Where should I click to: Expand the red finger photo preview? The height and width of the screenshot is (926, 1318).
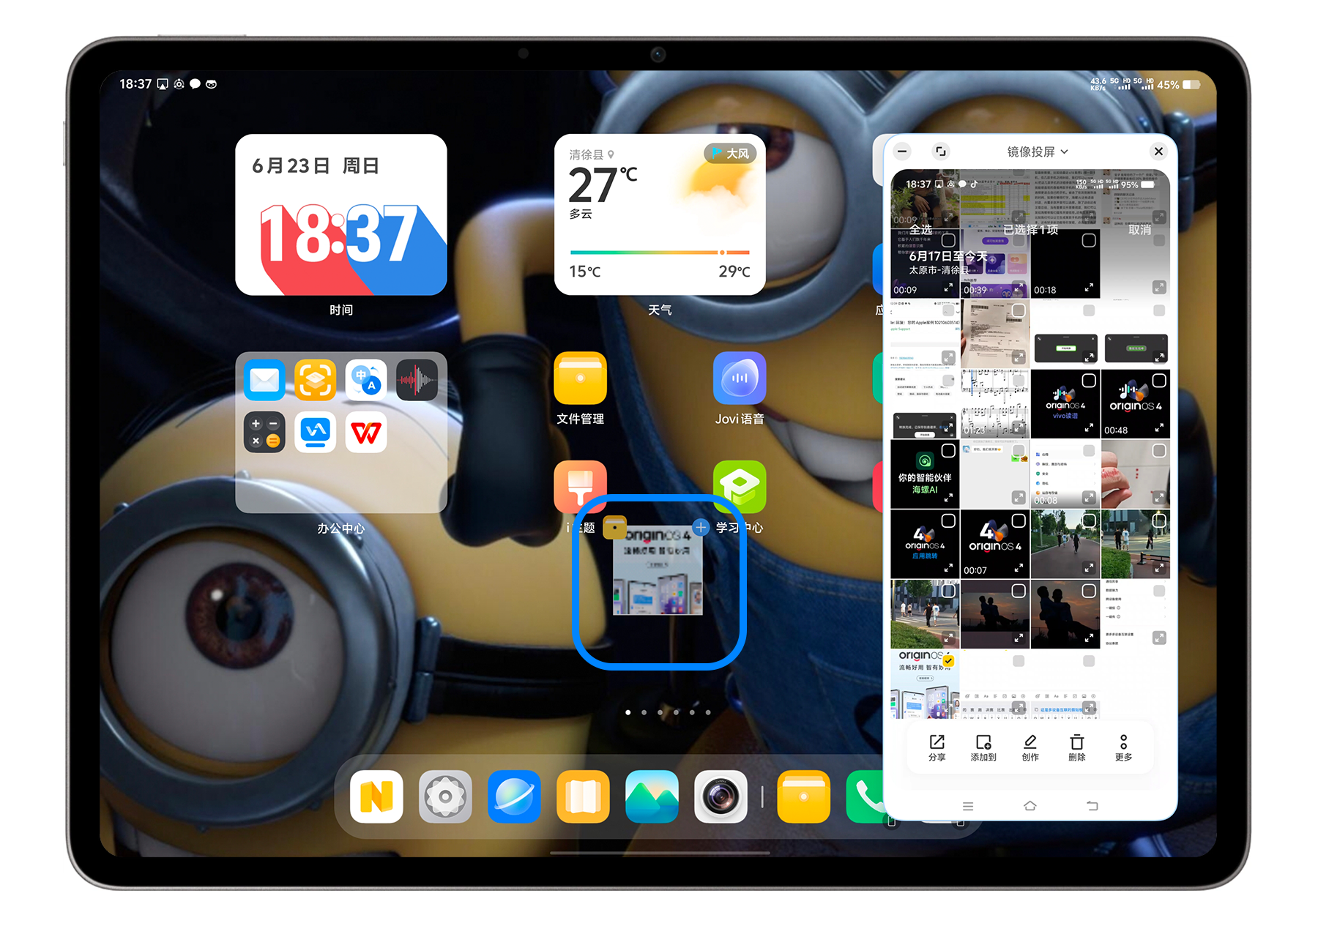[x=1159, y=498]
